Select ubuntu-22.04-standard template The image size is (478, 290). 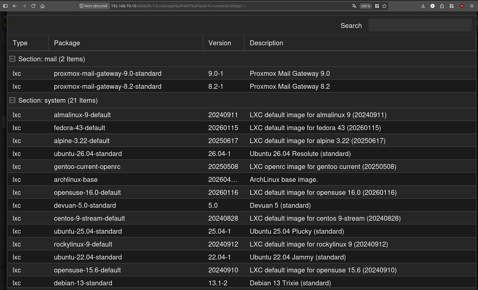coord(241,257)
